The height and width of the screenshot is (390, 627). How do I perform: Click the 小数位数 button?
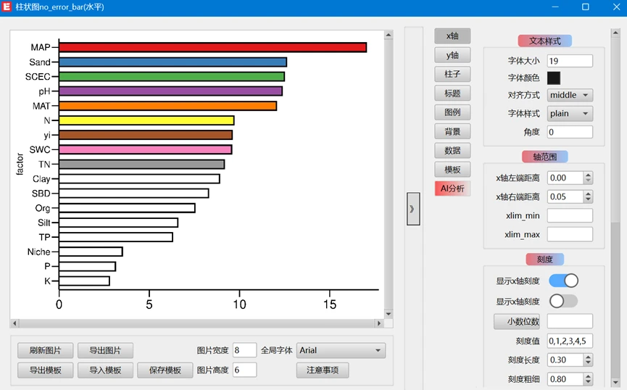pos(517,322)
